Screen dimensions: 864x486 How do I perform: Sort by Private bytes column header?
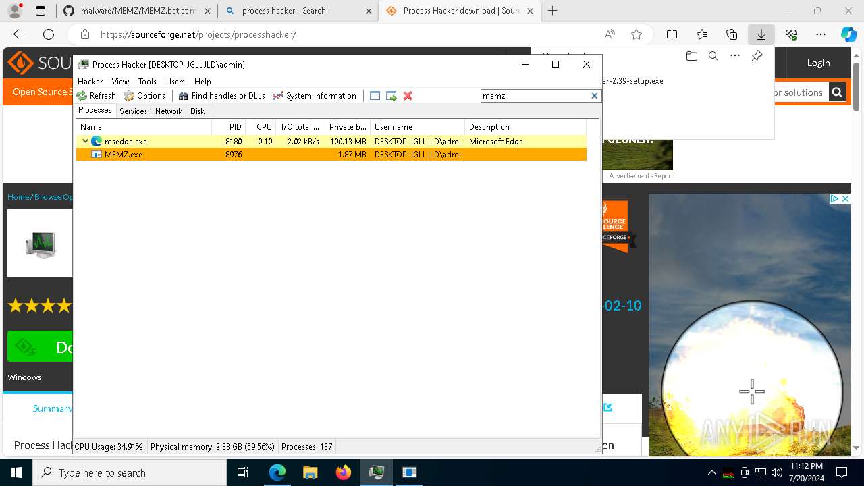pos(347,126)
